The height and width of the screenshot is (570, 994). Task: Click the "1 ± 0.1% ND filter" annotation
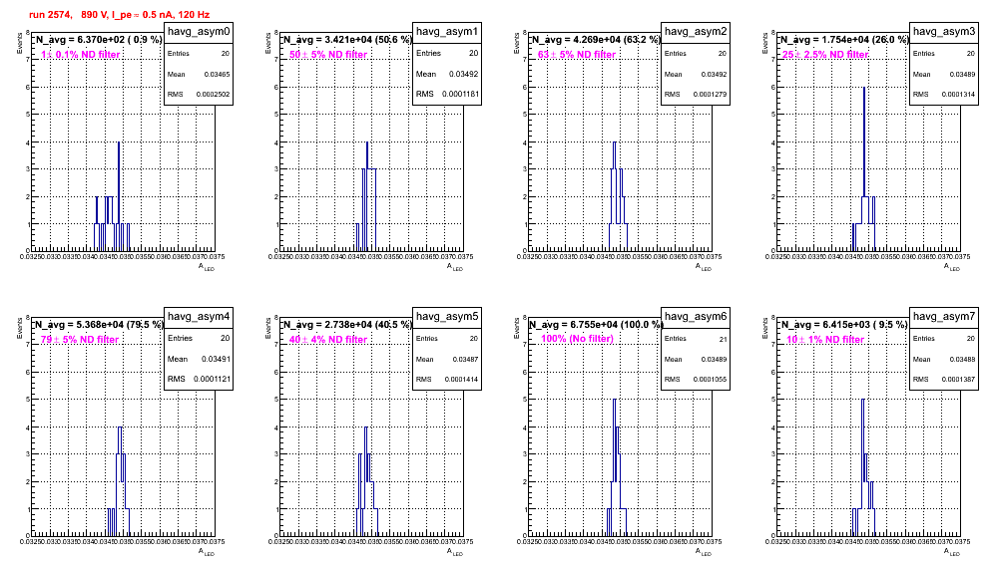click(81, 55)
